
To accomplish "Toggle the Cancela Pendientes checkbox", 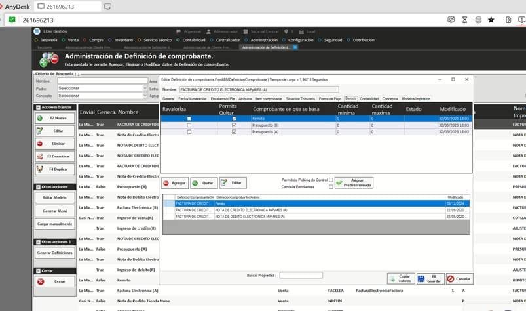I will [x=331, y=187].
